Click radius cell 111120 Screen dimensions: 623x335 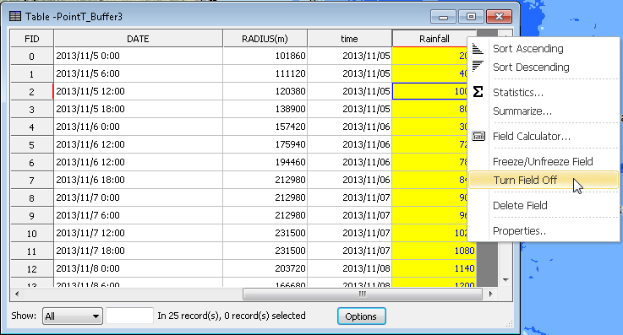[x=265, y=73]
